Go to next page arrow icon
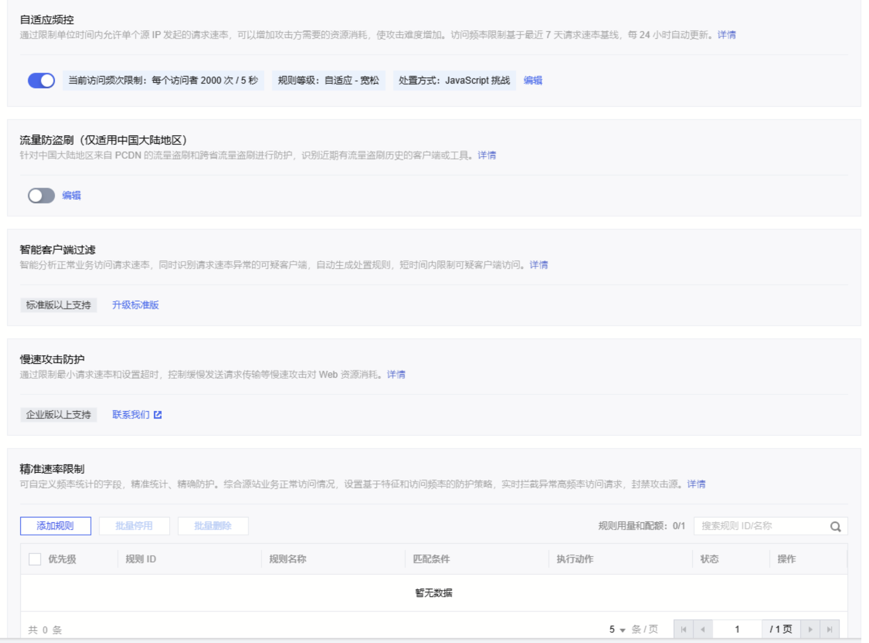 tap(810, 629)
